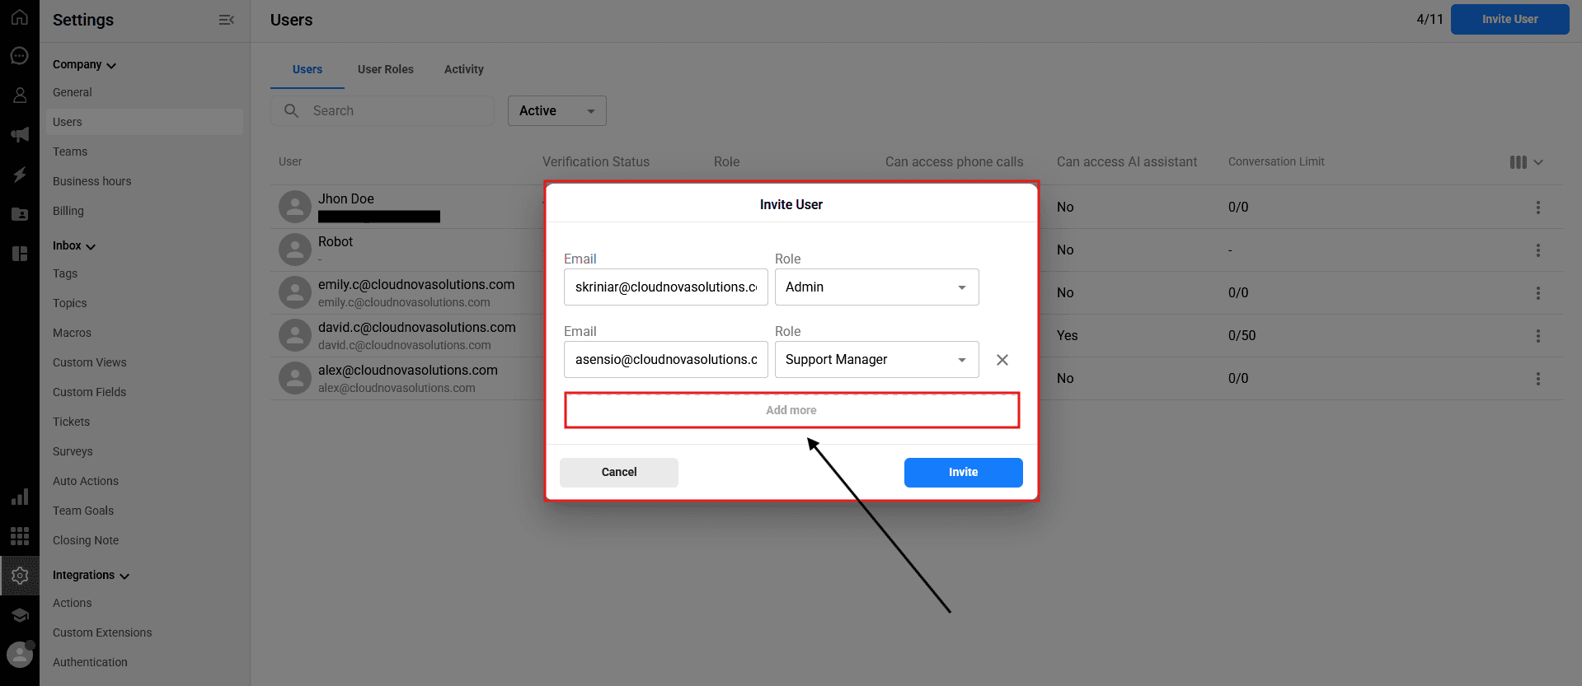The width and height of the screenshot is (1582, 686).
Task: Open Custom Views settings
Action: click(x=90, y=362)
